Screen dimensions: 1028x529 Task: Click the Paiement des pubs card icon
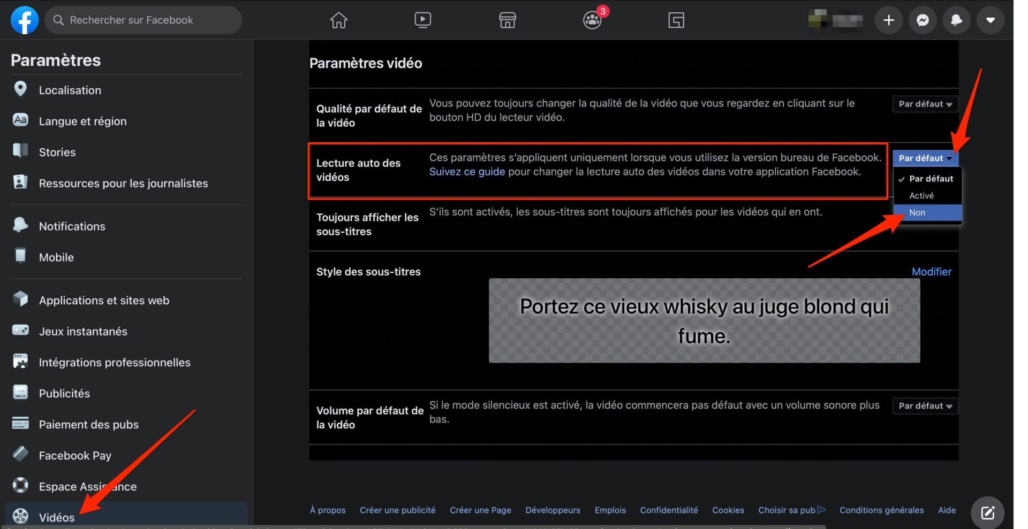(20, 424)
